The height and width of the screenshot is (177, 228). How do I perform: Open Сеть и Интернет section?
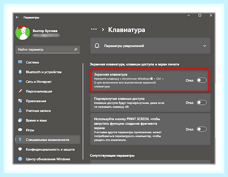[x=39, y=82]
